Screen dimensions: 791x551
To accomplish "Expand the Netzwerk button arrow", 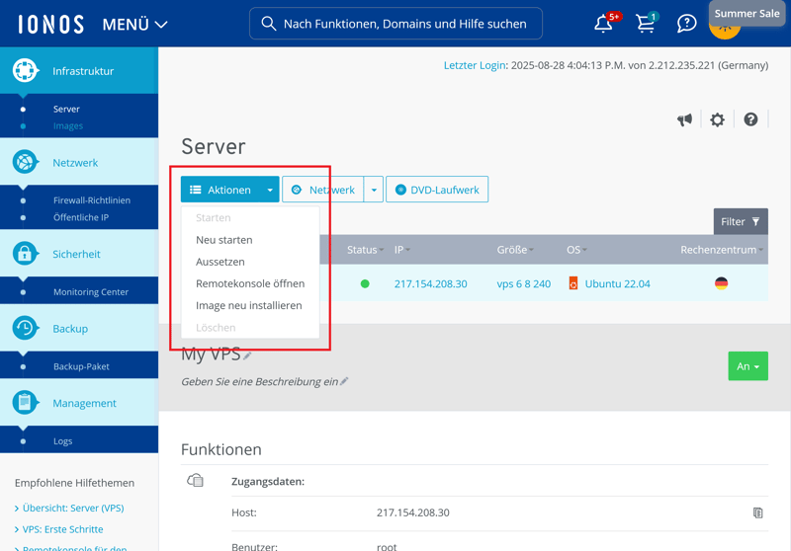I will (374, 190).
